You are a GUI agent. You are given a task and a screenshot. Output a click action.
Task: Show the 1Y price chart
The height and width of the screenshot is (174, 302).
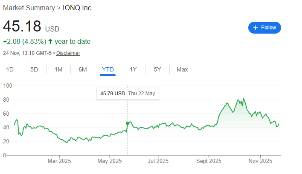coord(133,69)
